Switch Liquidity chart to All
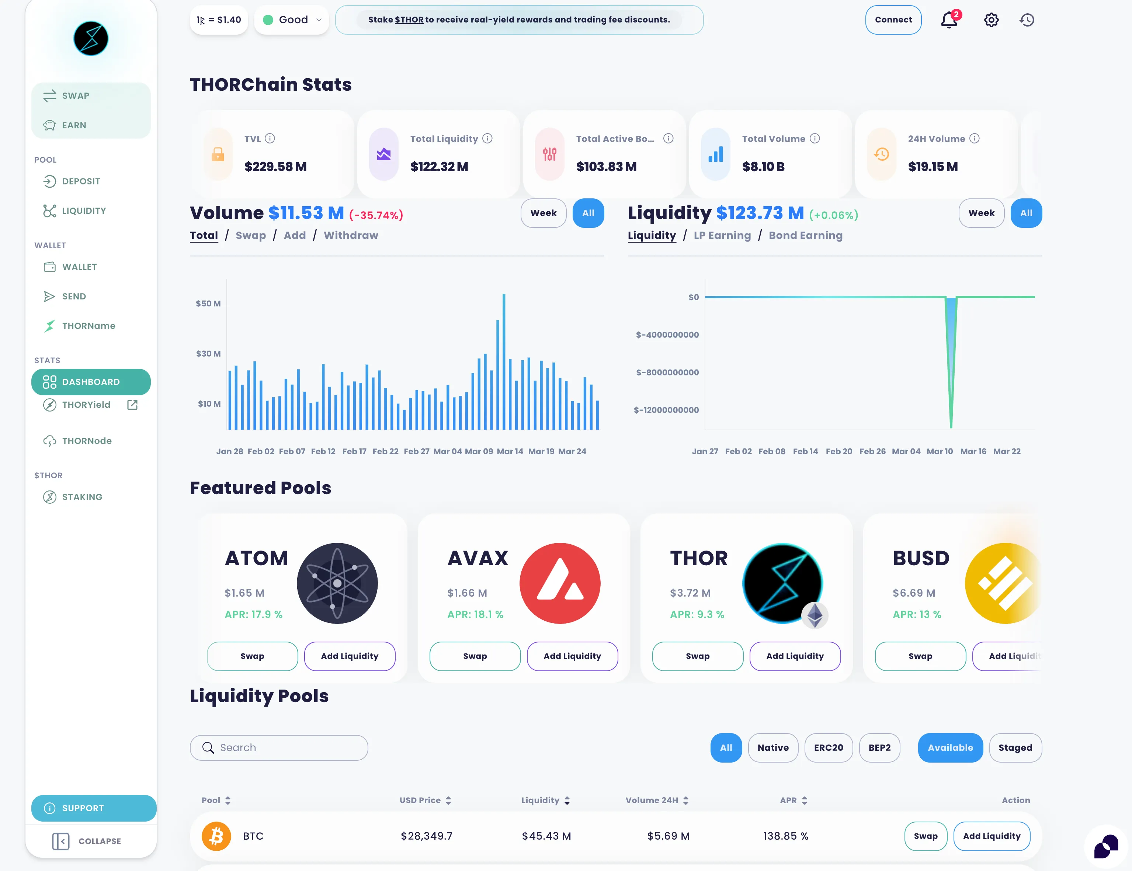 click(1026, 213)
